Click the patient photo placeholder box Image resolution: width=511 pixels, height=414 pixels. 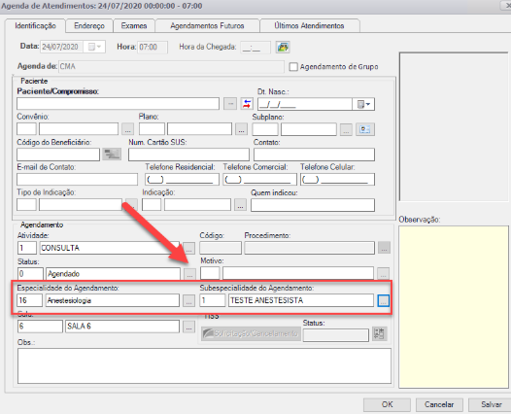click(x=454, y=126)
